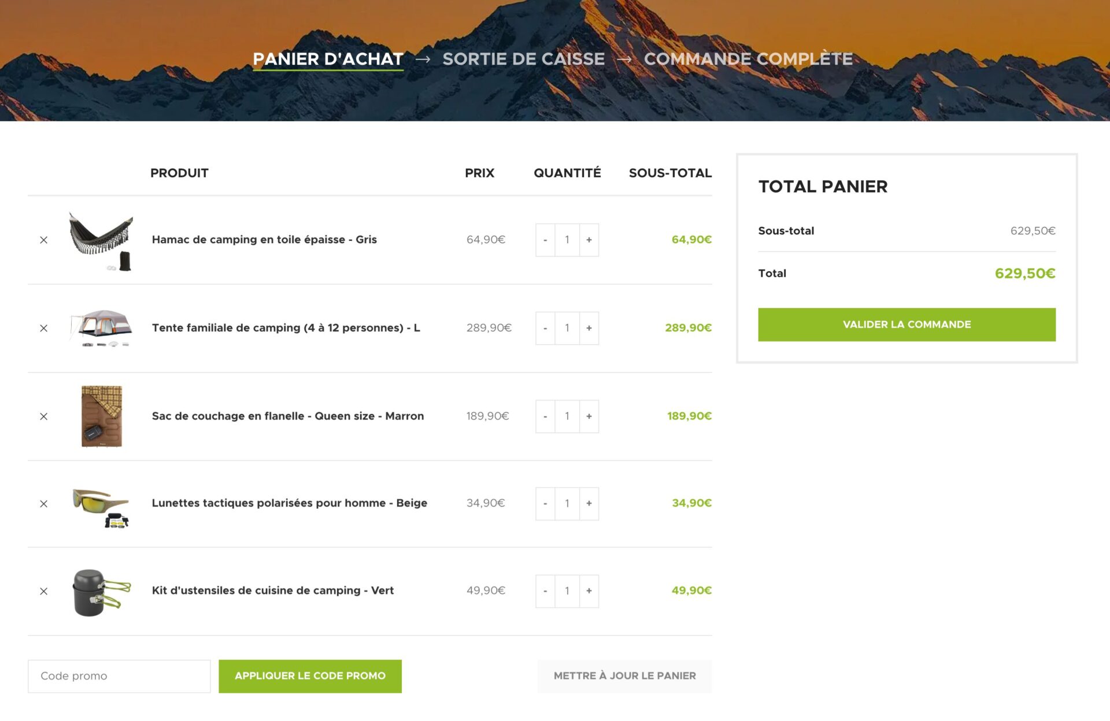Remove the Hamac de camping item
This screenshot has height=721, width=1110.
[43, 240]
